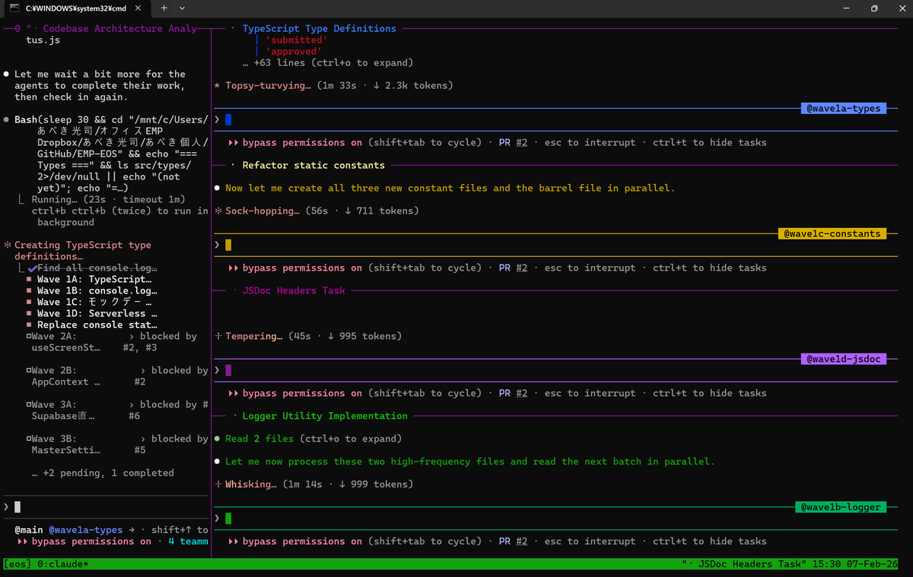Click the yellow @wave1c-constants agent badge
This screenshot has height=577, width=913.
[832, 233]
